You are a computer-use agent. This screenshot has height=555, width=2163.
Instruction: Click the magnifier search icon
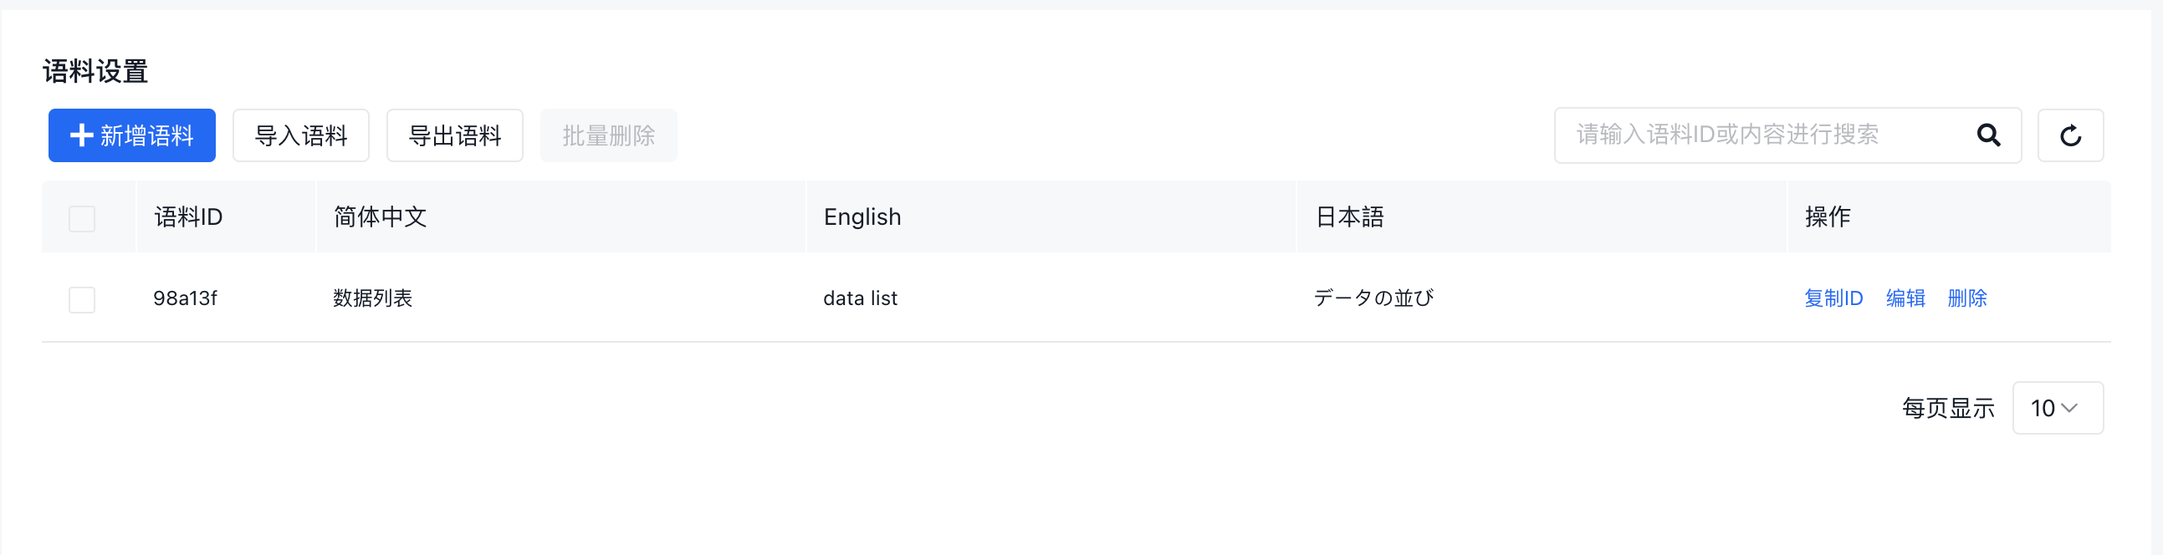click(1987, 135)
